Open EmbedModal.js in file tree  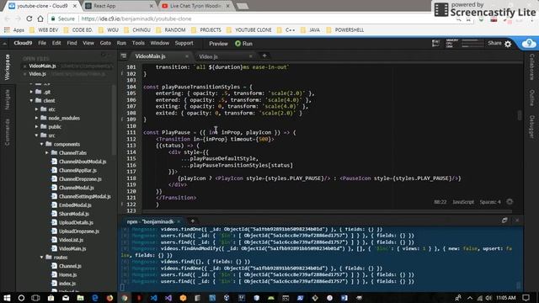pos(75,205)
